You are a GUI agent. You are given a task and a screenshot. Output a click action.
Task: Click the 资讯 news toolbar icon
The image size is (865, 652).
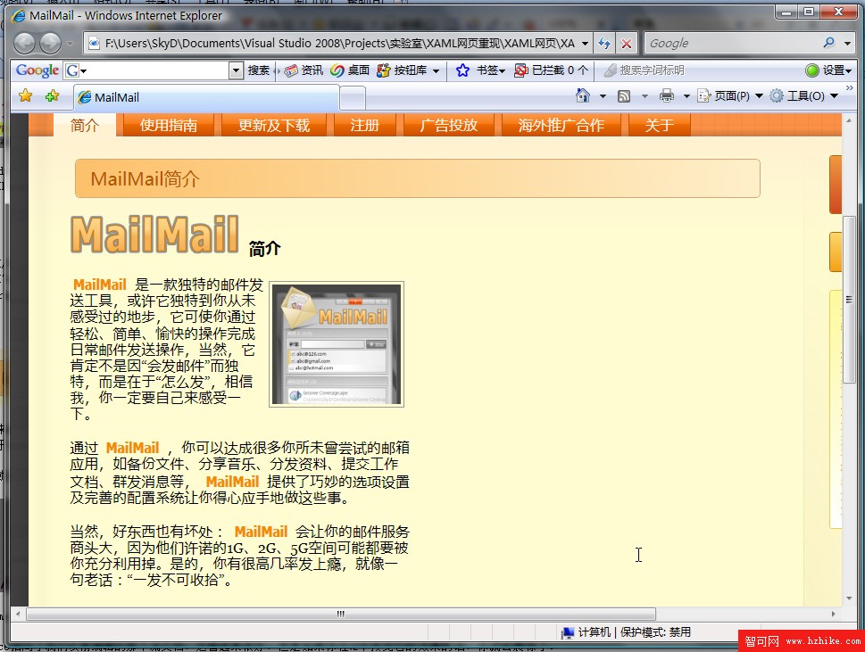point(304,70)
